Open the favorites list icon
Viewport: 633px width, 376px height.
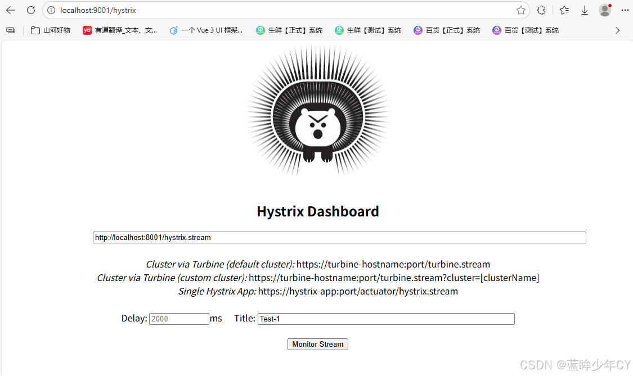[564, 10]
